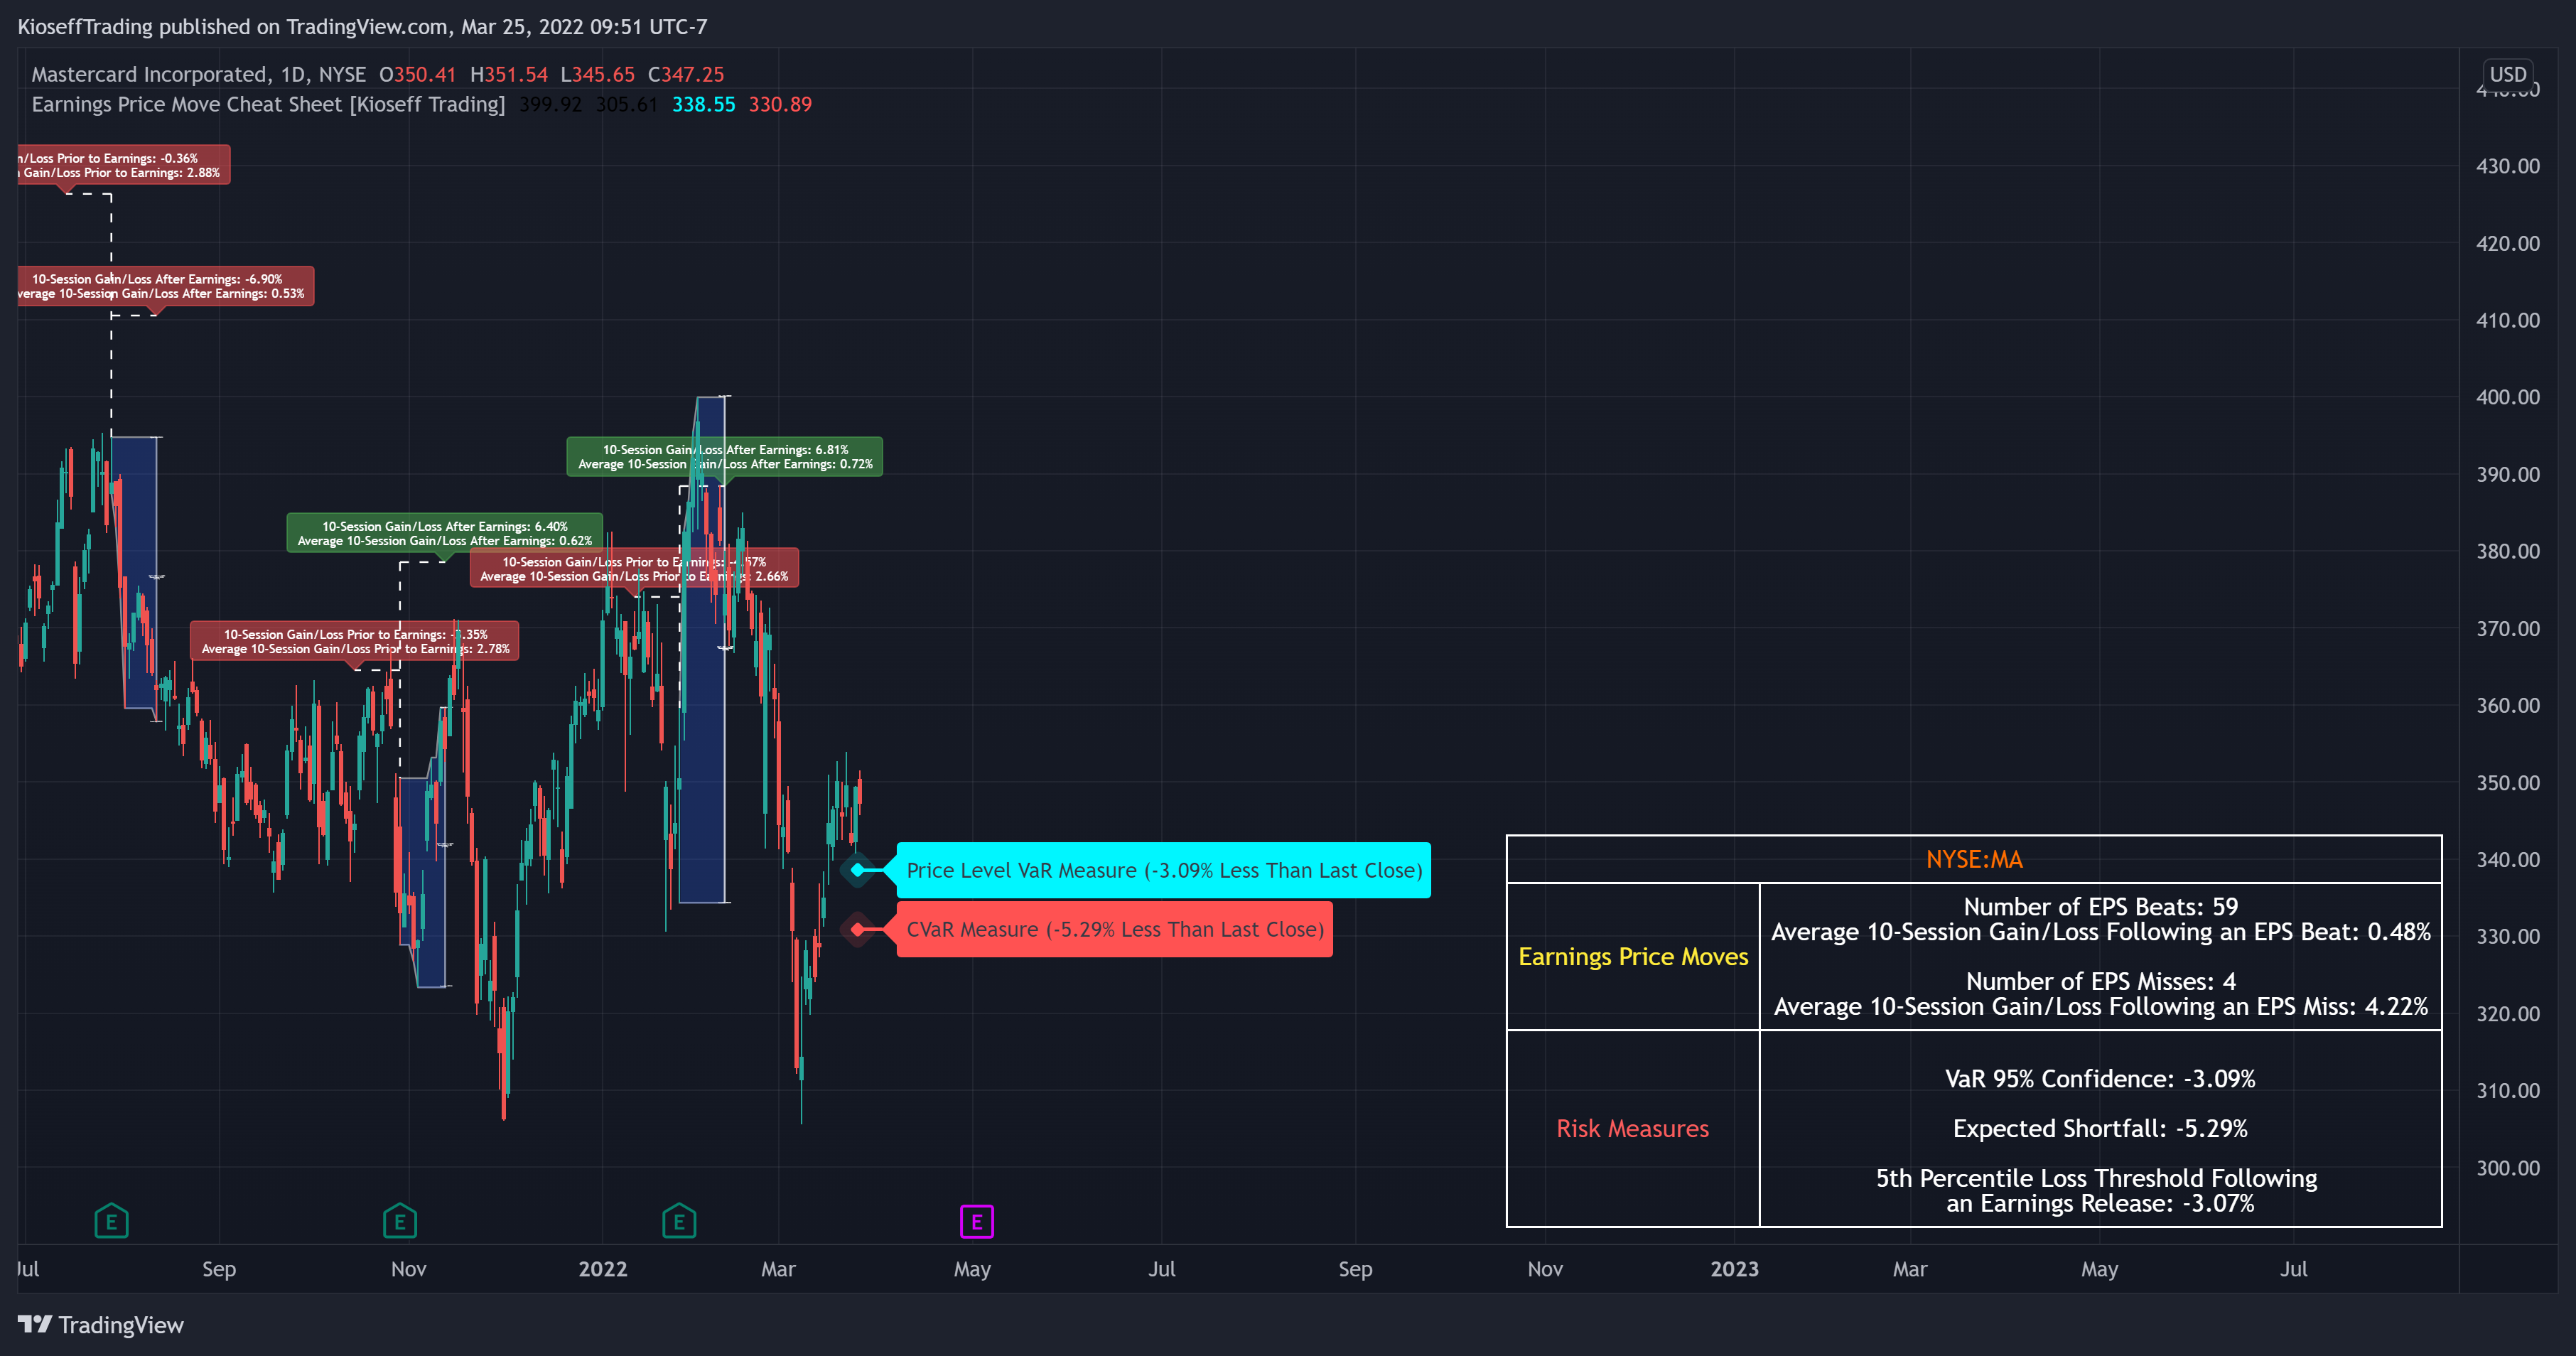
Task: Click the green 6.81% after-earnings label
Action: click(x=725, y=456)
